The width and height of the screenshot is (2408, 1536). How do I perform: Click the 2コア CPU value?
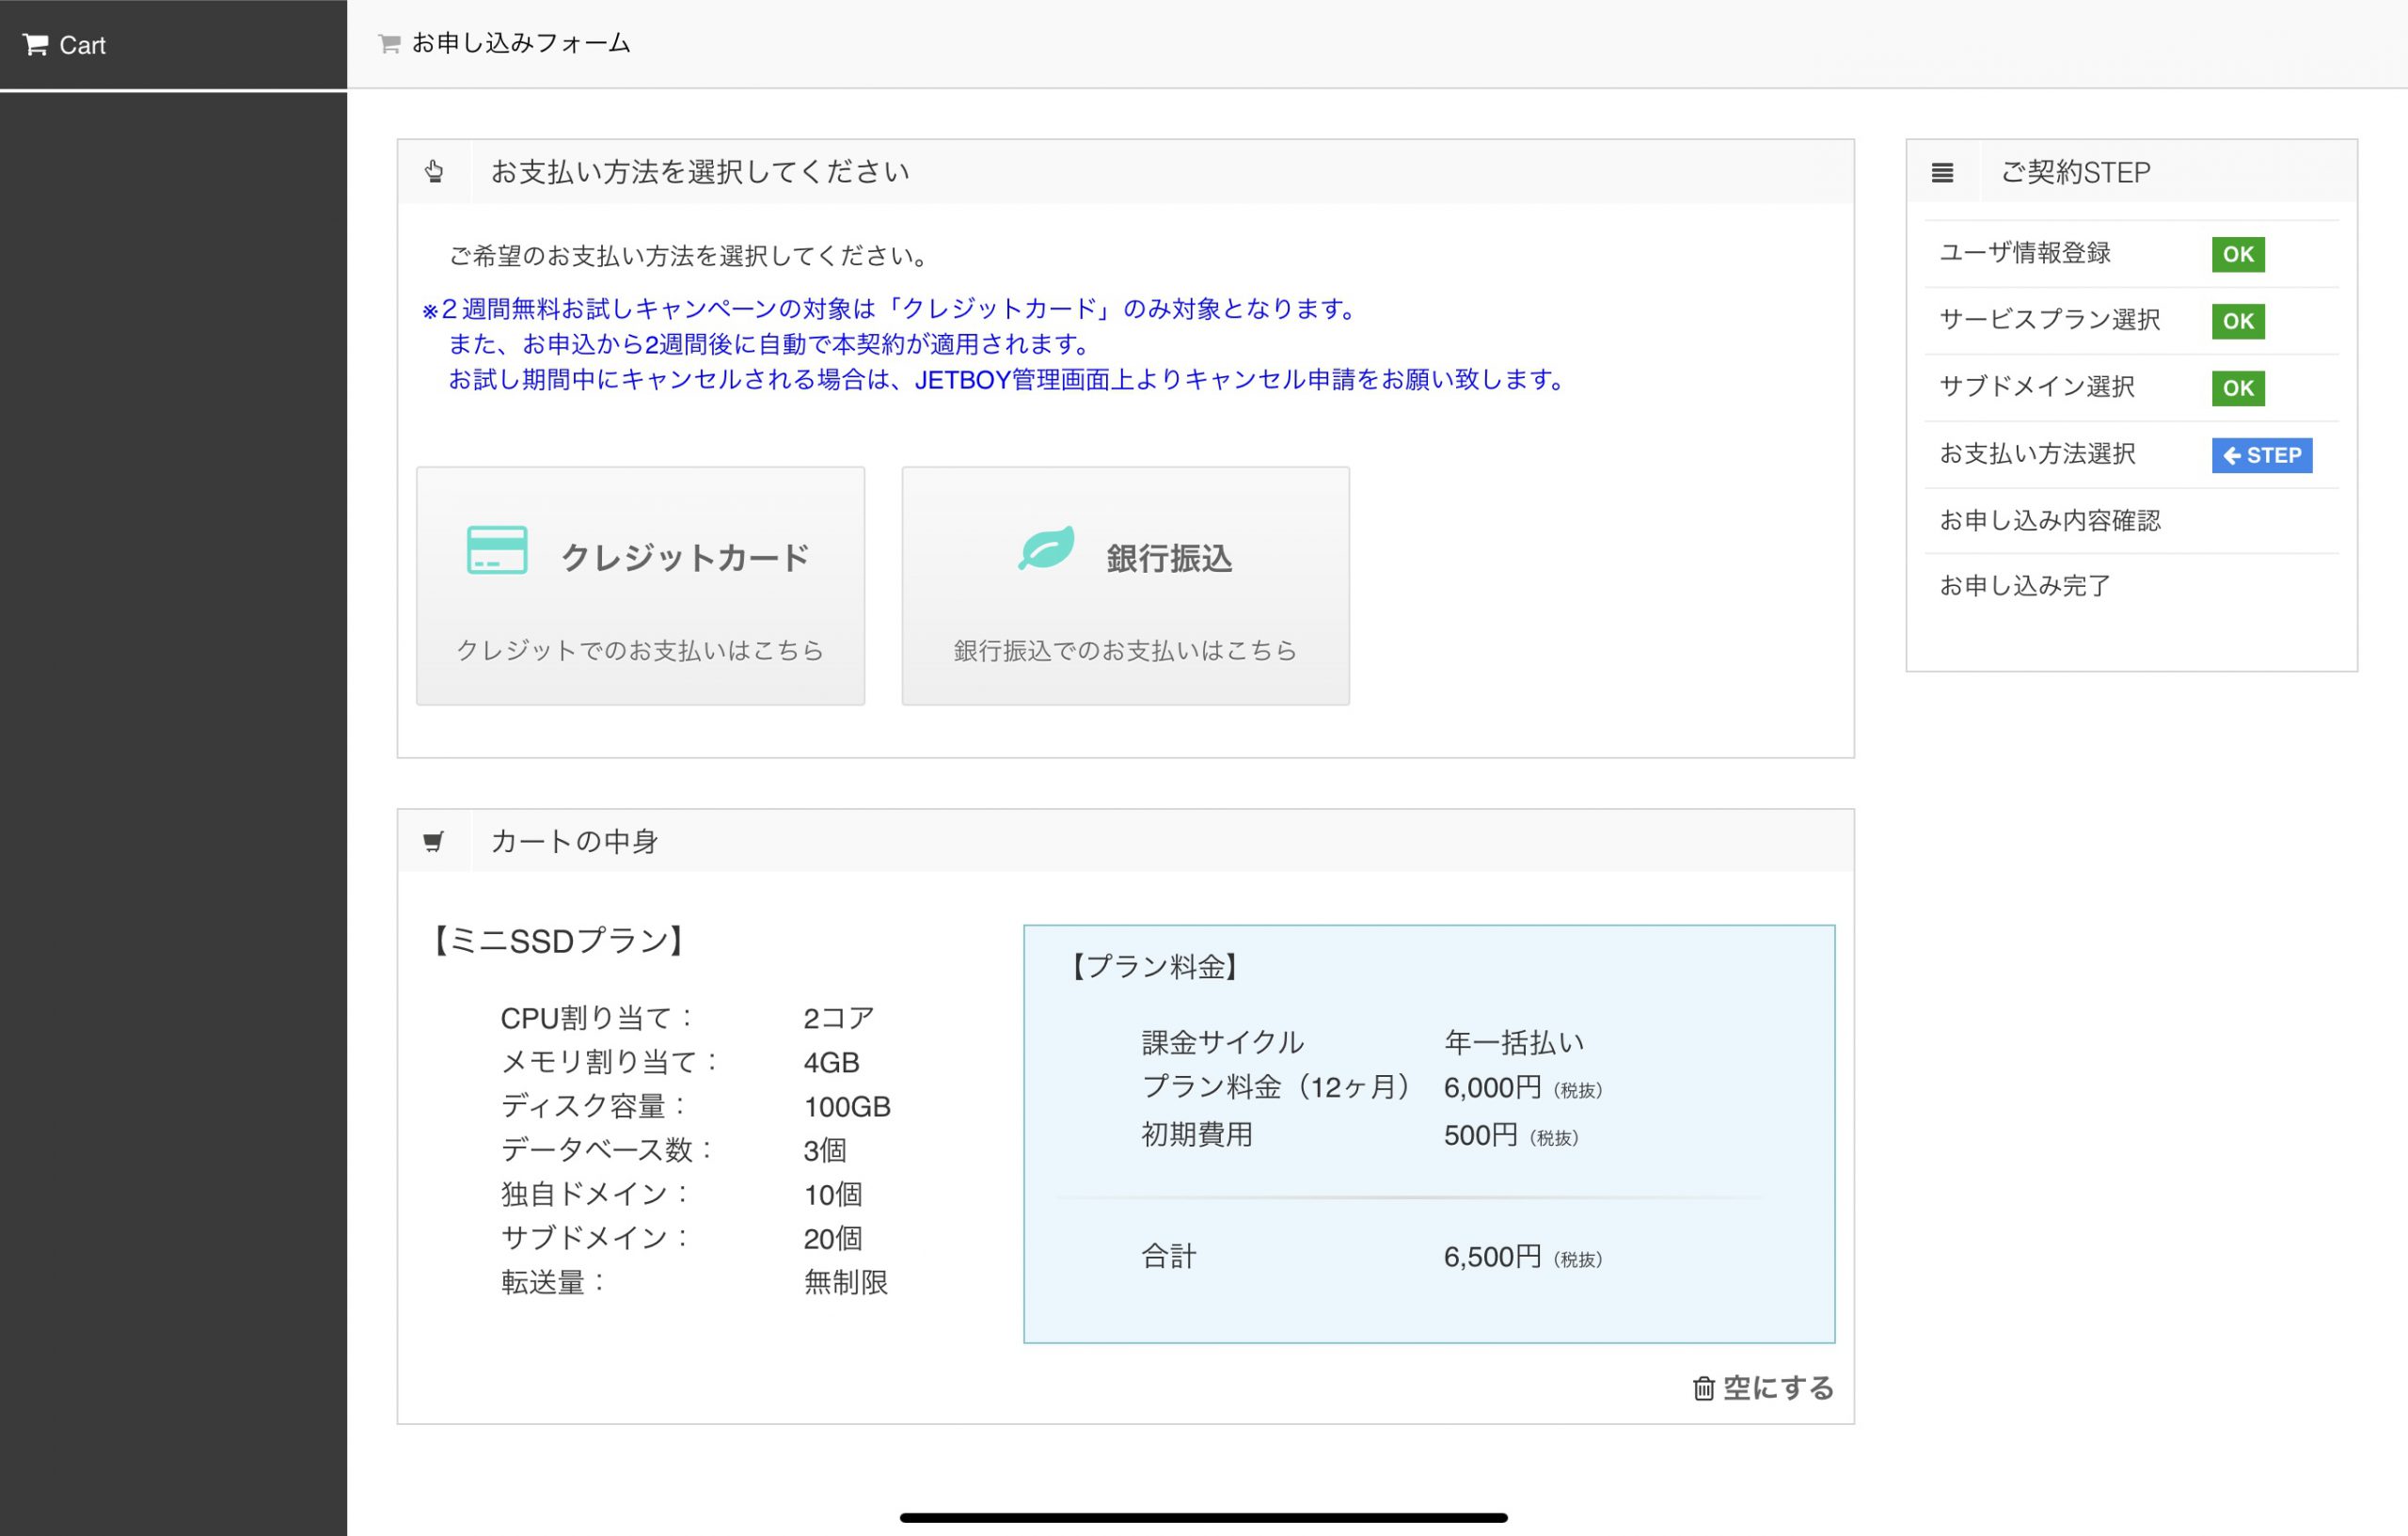pos(839,1018)
